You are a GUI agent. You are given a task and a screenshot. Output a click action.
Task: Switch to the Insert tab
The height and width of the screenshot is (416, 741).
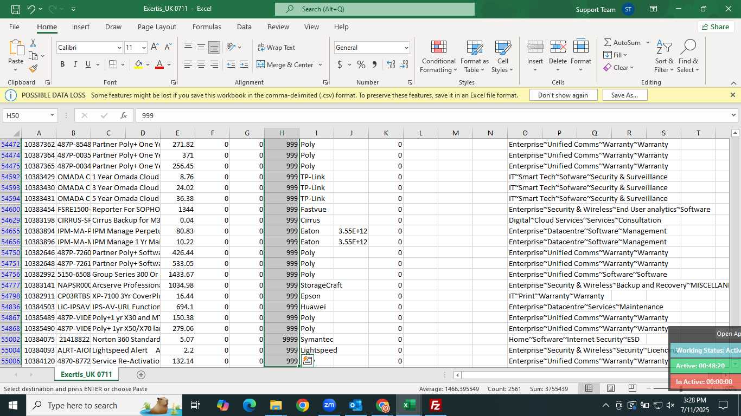[x=81, y=27]
